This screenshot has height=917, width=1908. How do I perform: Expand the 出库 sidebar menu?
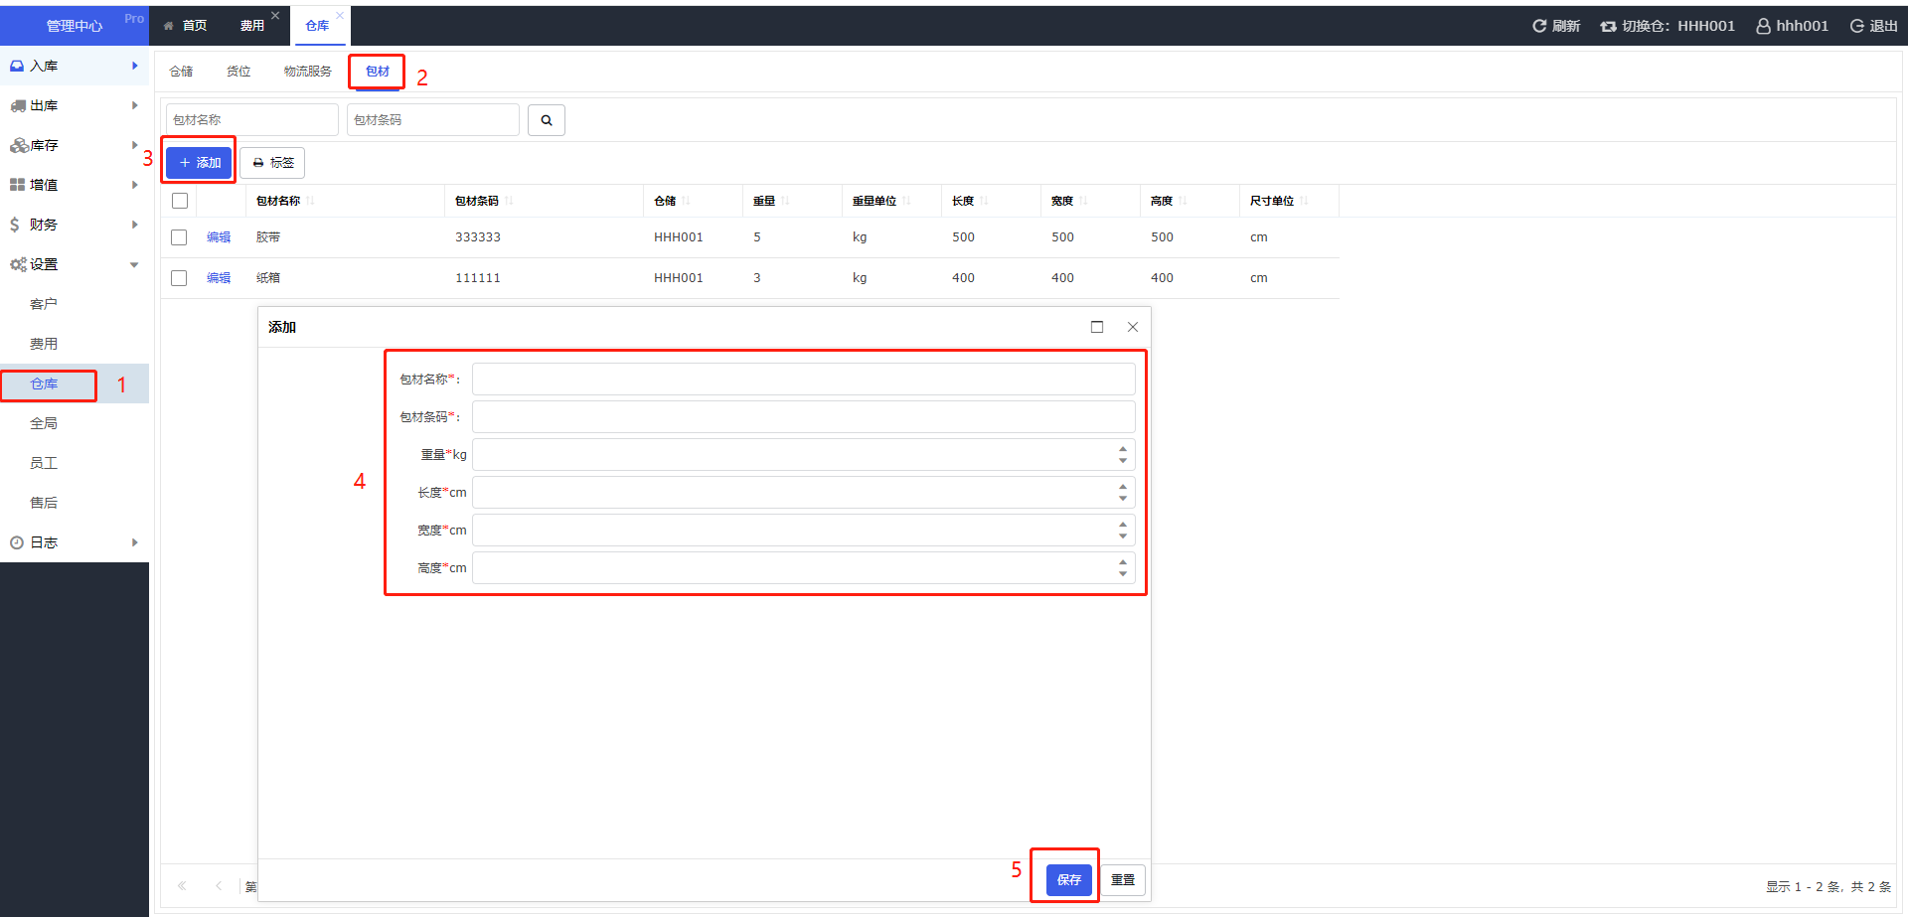[75, 105]
